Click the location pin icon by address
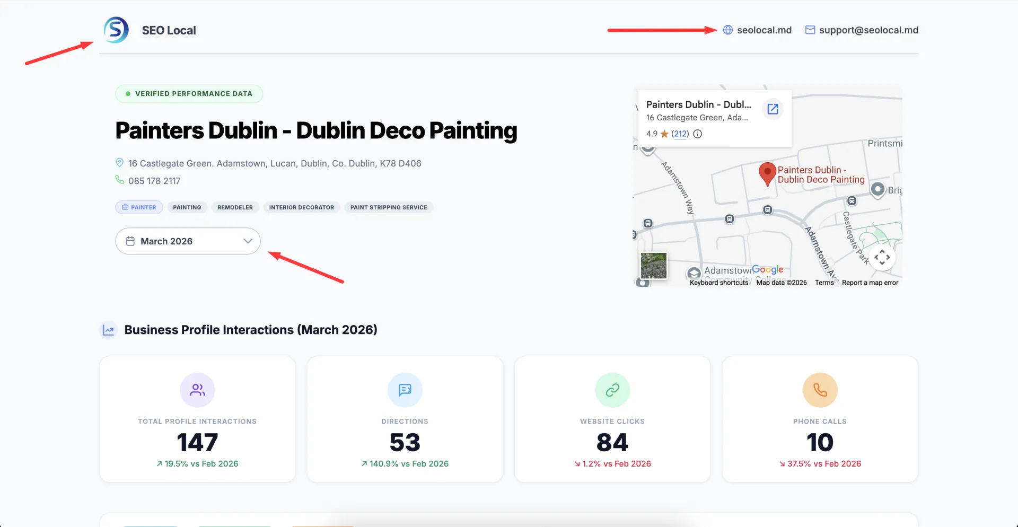This screenshot has width=1018, height=527. coord(120,163)
